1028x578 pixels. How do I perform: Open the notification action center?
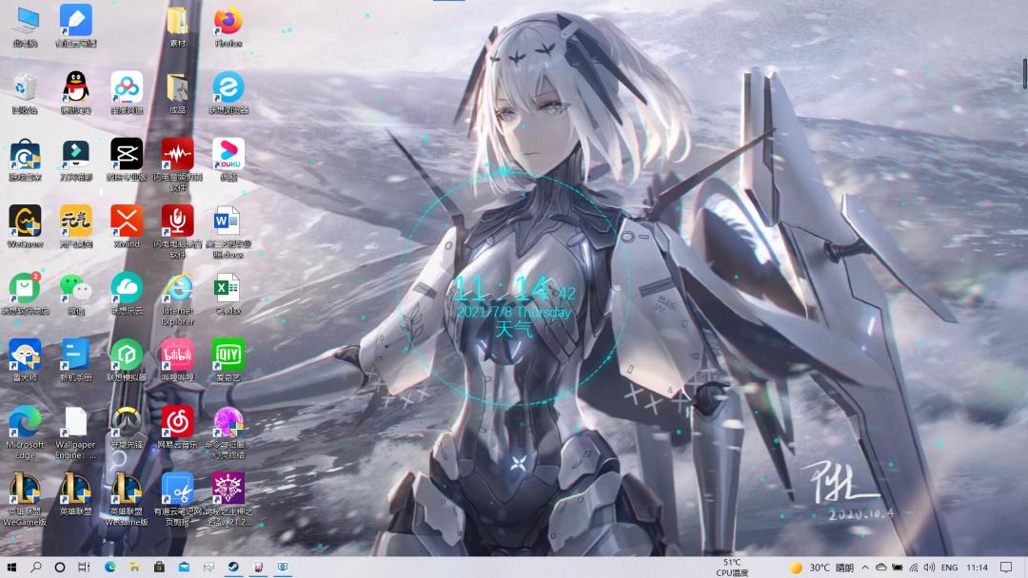pyautogui.click(x=1006, y=568)
